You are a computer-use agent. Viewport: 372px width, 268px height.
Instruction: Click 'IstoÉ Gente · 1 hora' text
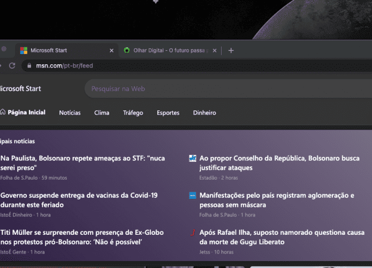tap(22, 252)
